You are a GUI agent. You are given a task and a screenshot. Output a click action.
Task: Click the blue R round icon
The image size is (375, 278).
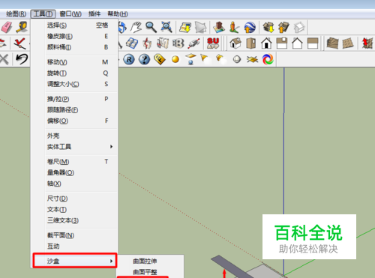tap(129, 59)
